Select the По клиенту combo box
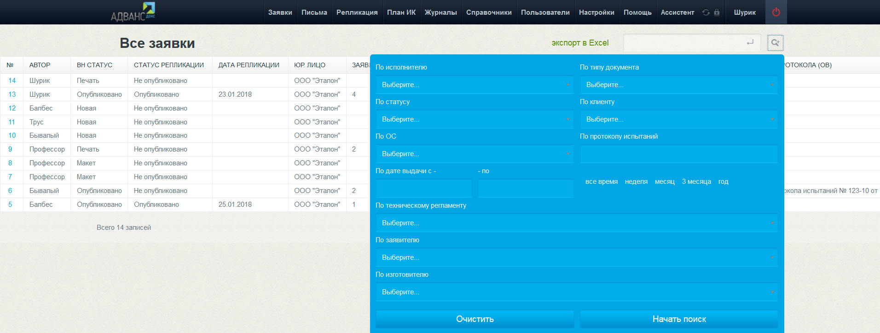The width and height of the screenshot is (880, 333). [x=679, y=119]
